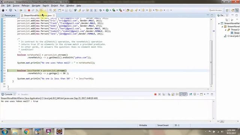Open the Debug button dropdown arrow

click(103, 10)
